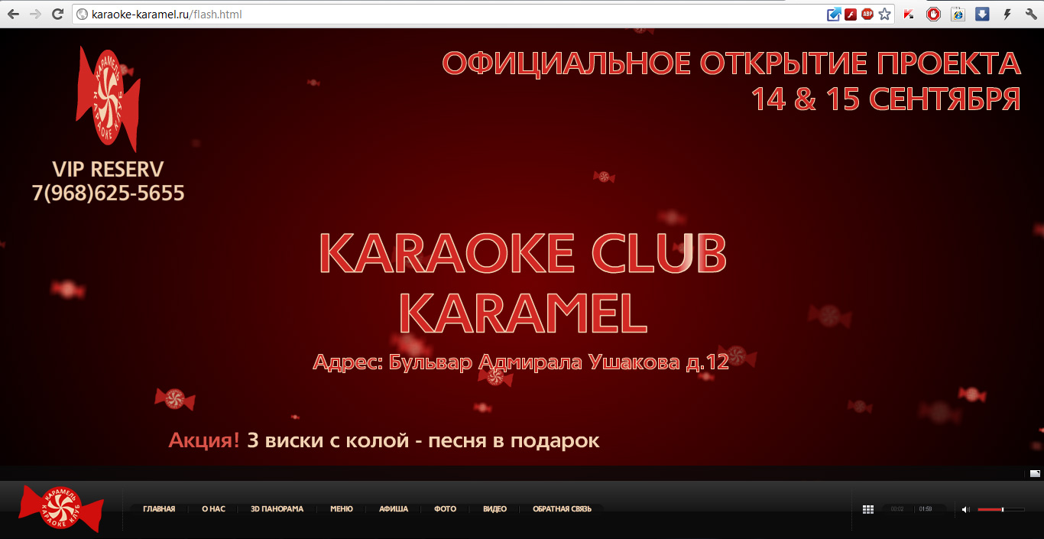The image size is (1044, 539).
Task: Open the 3D ПАНОРАМА menu item
Action: pyautogui.click(x=276, y=508)
